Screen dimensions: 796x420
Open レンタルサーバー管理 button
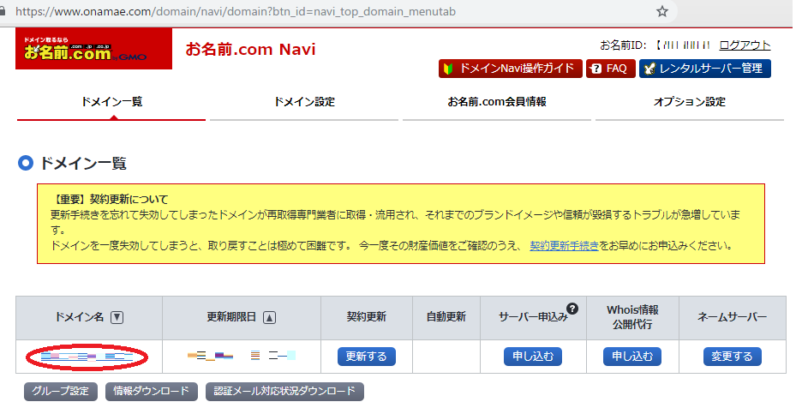[x=704, y=69]
